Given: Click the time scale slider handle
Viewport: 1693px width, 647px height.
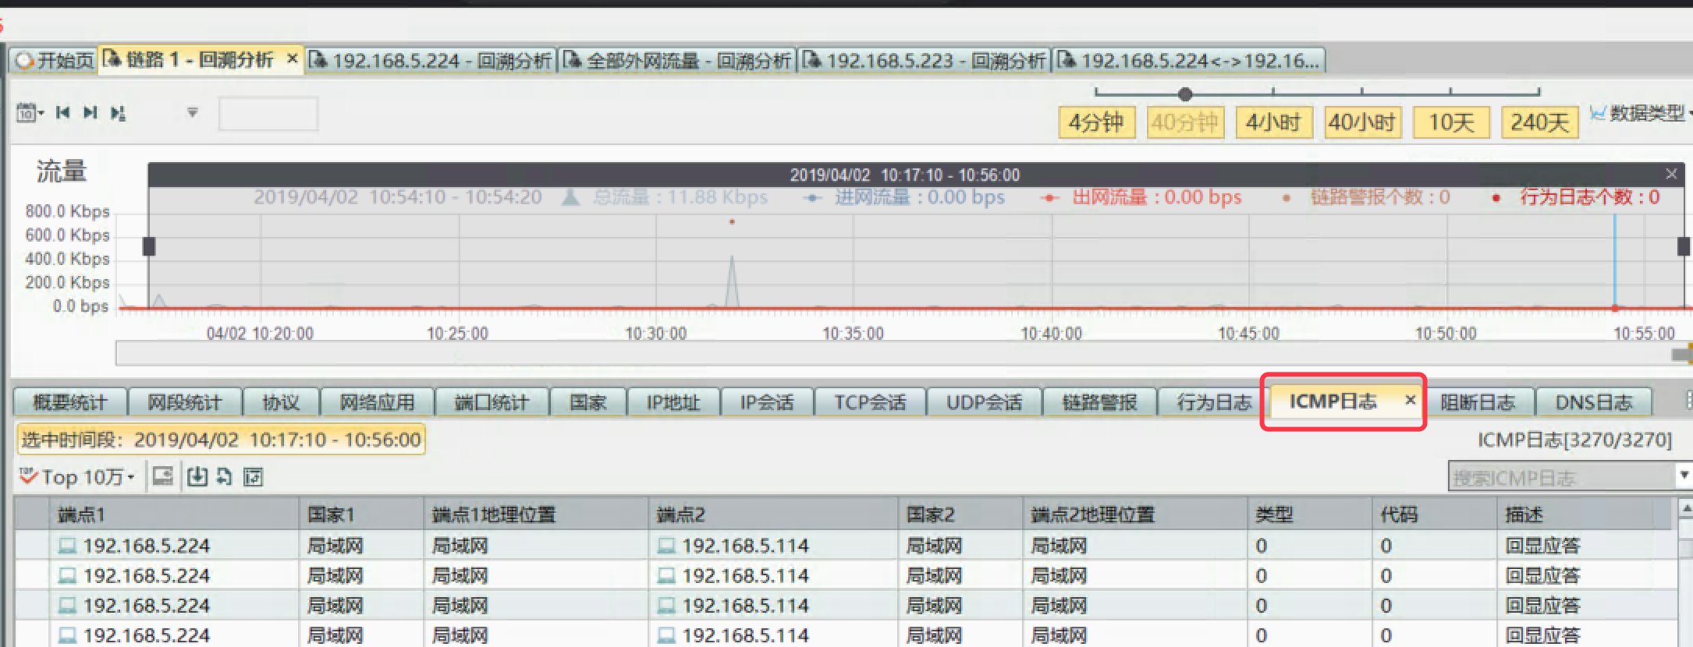Looking at the screenshot, I should (x=1185, y=94).
